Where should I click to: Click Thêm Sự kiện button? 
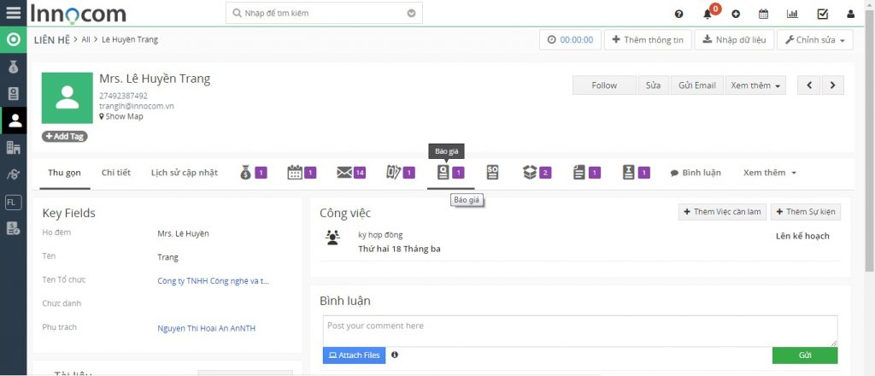click(806, 212)
